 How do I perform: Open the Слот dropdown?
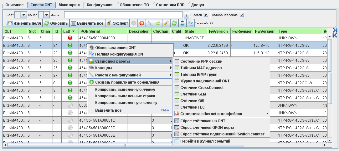pos(24,15)
